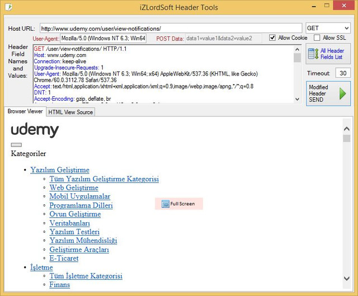Open Tüm Yazılım Geliştirme Kategorisi link
Screen dimensions: 358x296
(x=104, y=179)
